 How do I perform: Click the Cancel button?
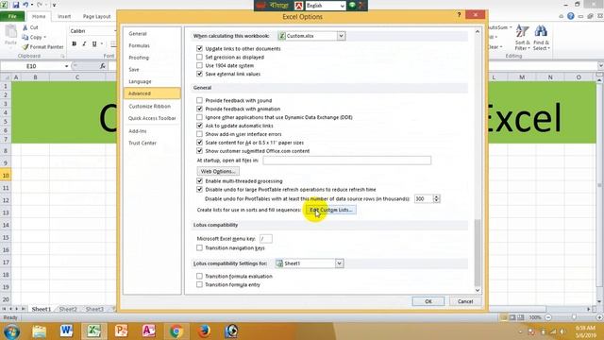[465, 301]
